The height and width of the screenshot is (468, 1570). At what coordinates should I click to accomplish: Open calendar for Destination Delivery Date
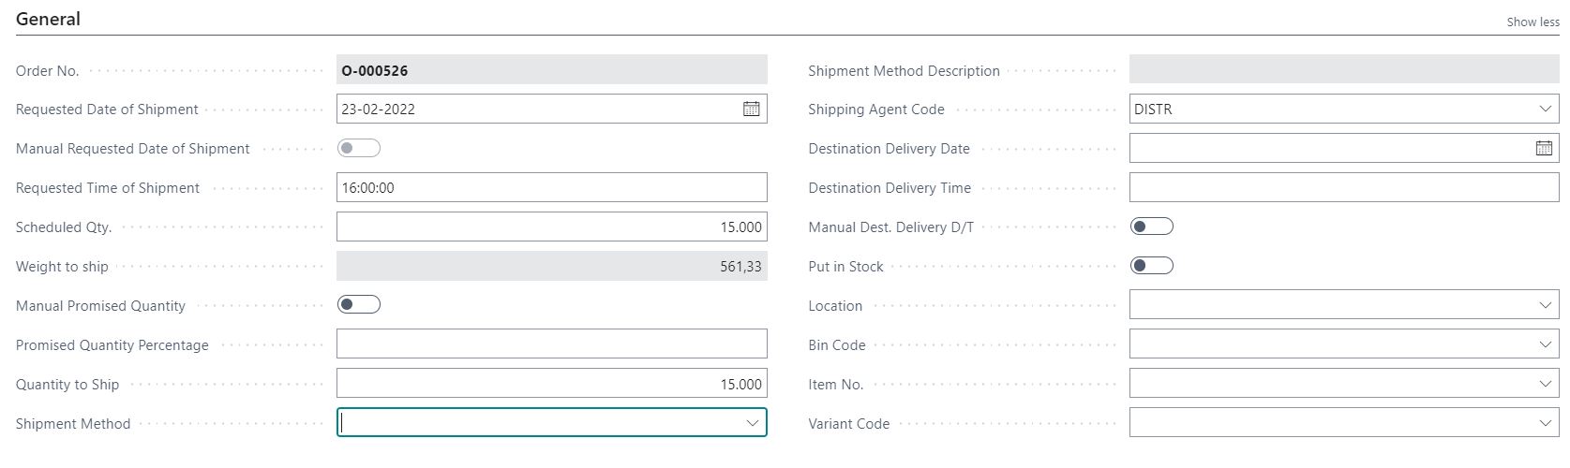coord(1544,148)
